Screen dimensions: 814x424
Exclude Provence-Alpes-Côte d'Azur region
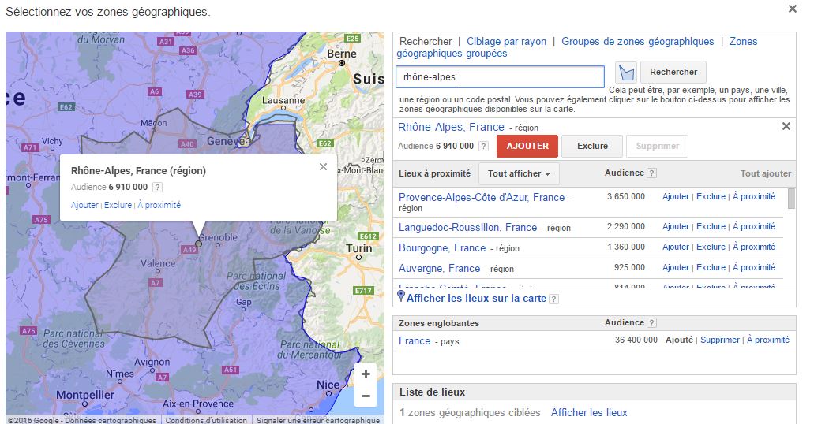[711, 196]
